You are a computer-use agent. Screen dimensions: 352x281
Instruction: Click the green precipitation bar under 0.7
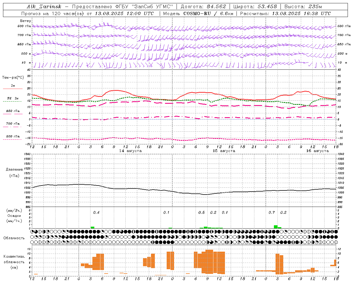coord(276,227)
